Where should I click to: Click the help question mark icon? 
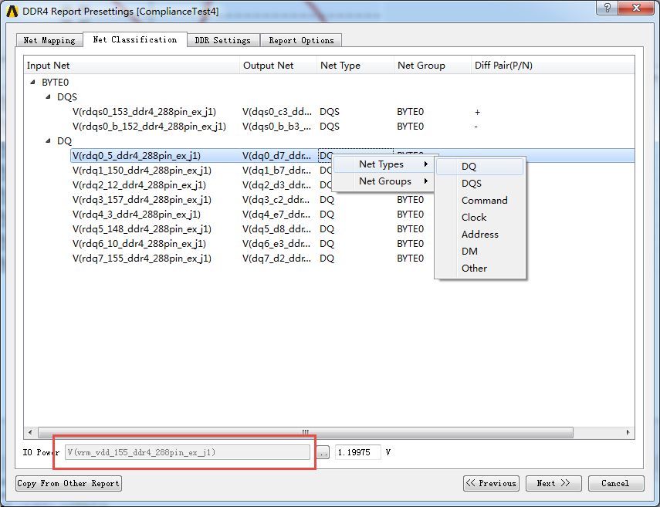pyautogui.click(x=608, y=8)
